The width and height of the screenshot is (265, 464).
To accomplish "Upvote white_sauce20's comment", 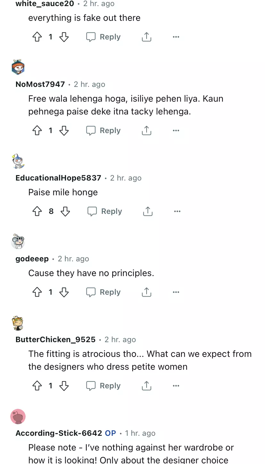I will (37, 37).
